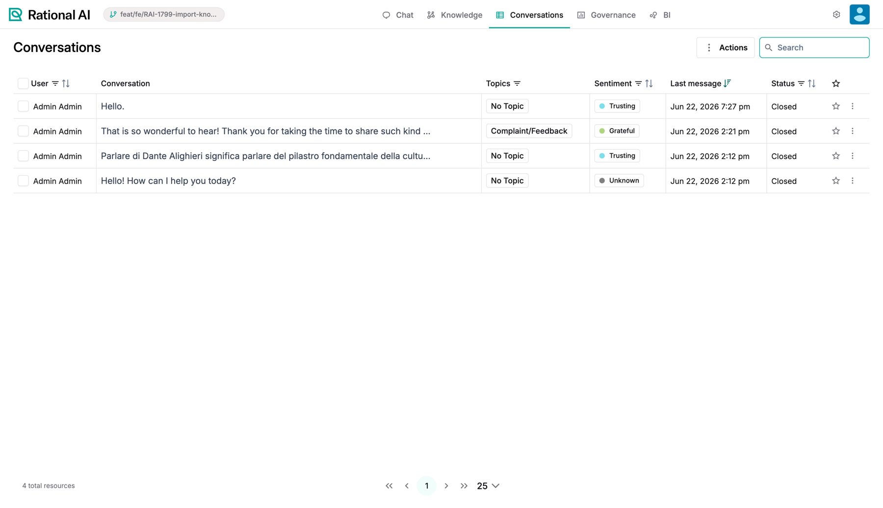Image resolution: width=883 pixels, height=508 pixels.
Task: Go to the previous page
Action: click(407, 486)
